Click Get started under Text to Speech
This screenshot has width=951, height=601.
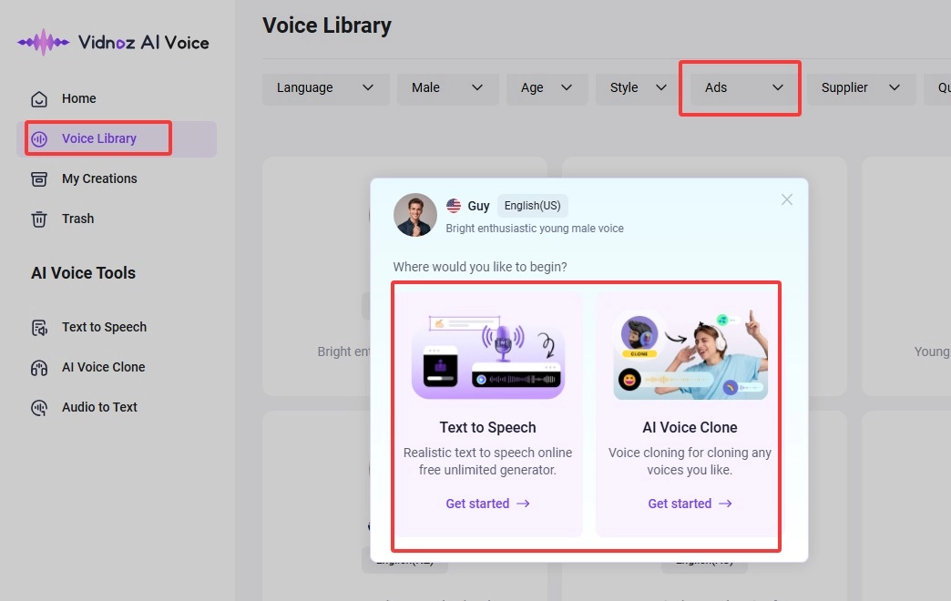pyautogui.click(x=488, y=503)
